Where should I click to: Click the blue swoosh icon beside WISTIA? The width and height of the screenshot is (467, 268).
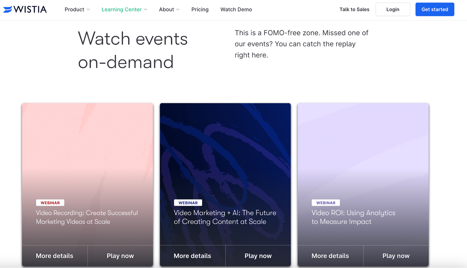click(x=7, y=9)
